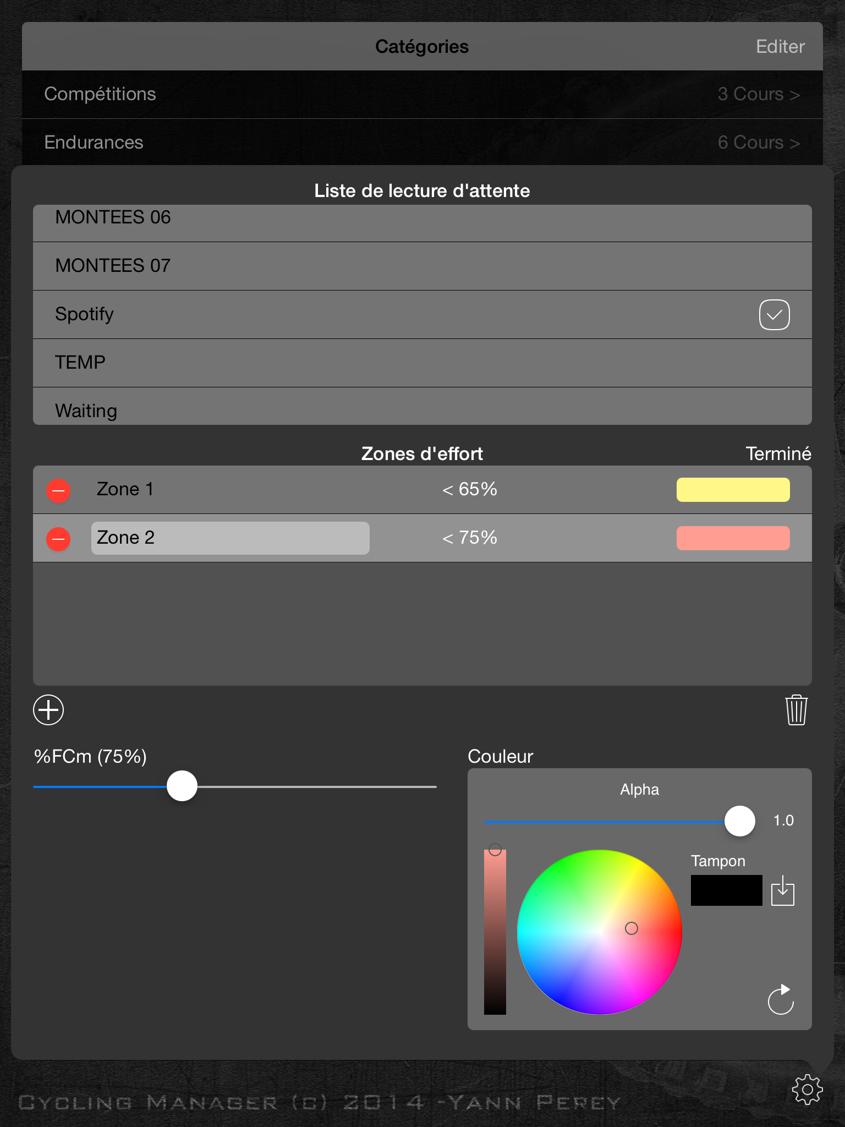The height and width of the screenshot is (1127, 845).
Task: Remove Zone 1 with red minus
Action: (58, 490)
